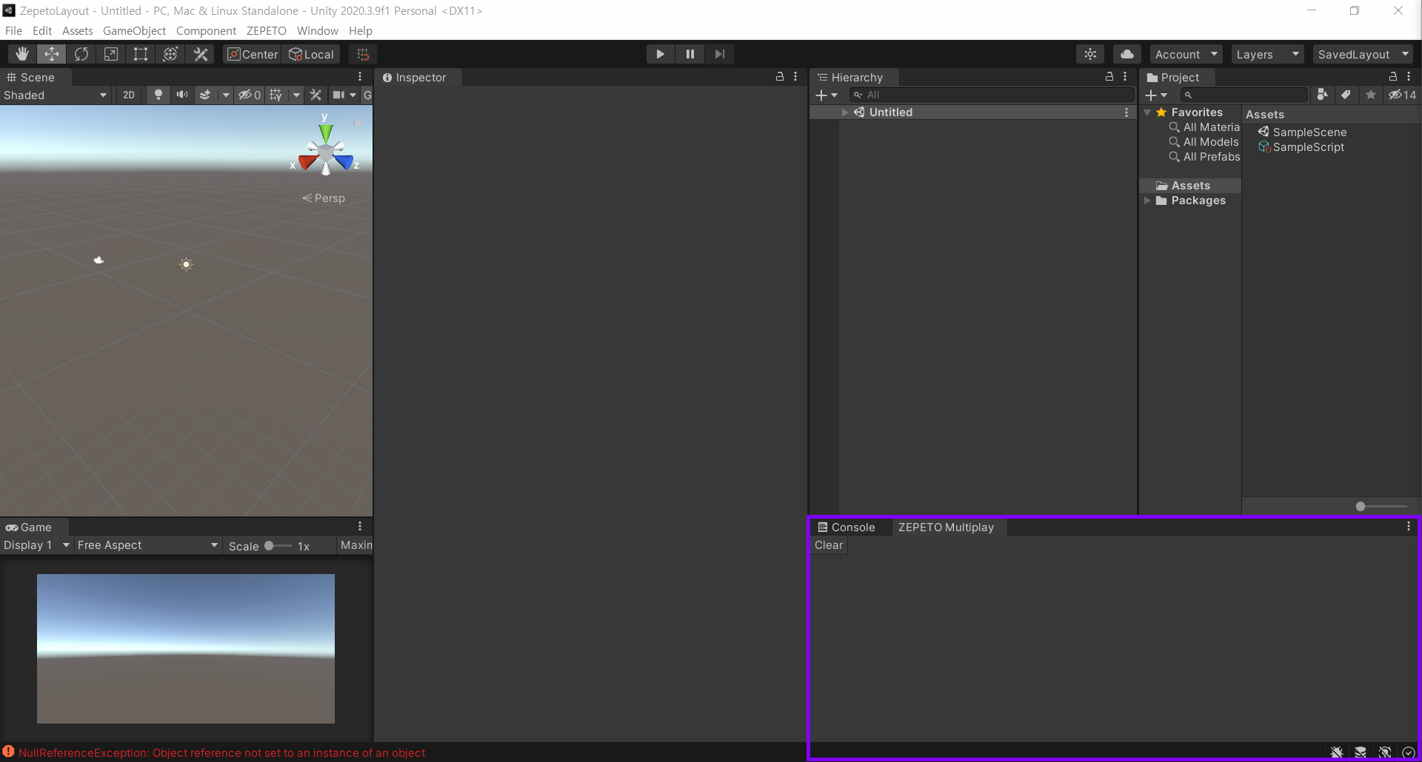Click the Hierarchy search field
The image size is (1422, 762).
(x=992, y=95)
